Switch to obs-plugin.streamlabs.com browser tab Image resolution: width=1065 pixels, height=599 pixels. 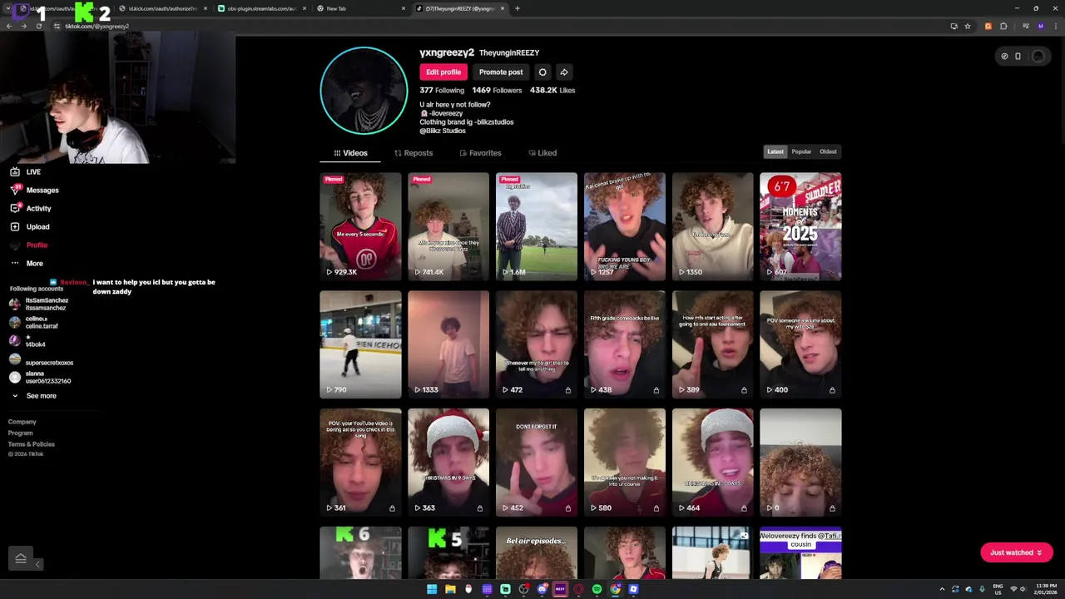coord(262,8)
